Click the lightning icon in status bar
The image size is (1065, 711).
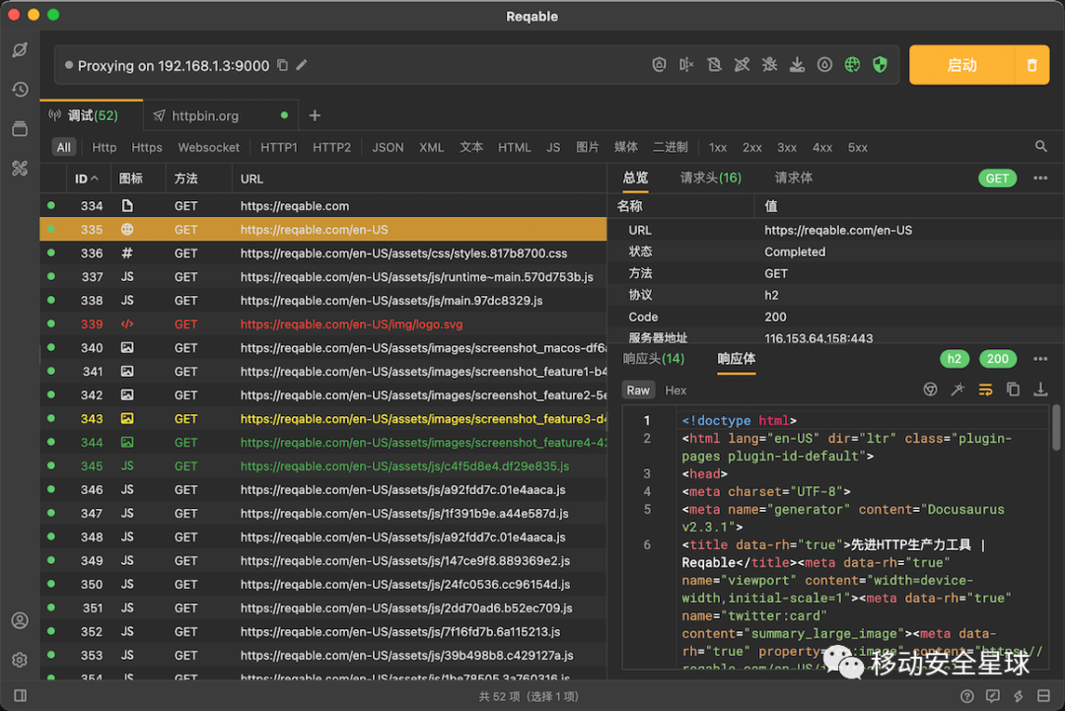pyautogui.click(x=1018, y=696)
